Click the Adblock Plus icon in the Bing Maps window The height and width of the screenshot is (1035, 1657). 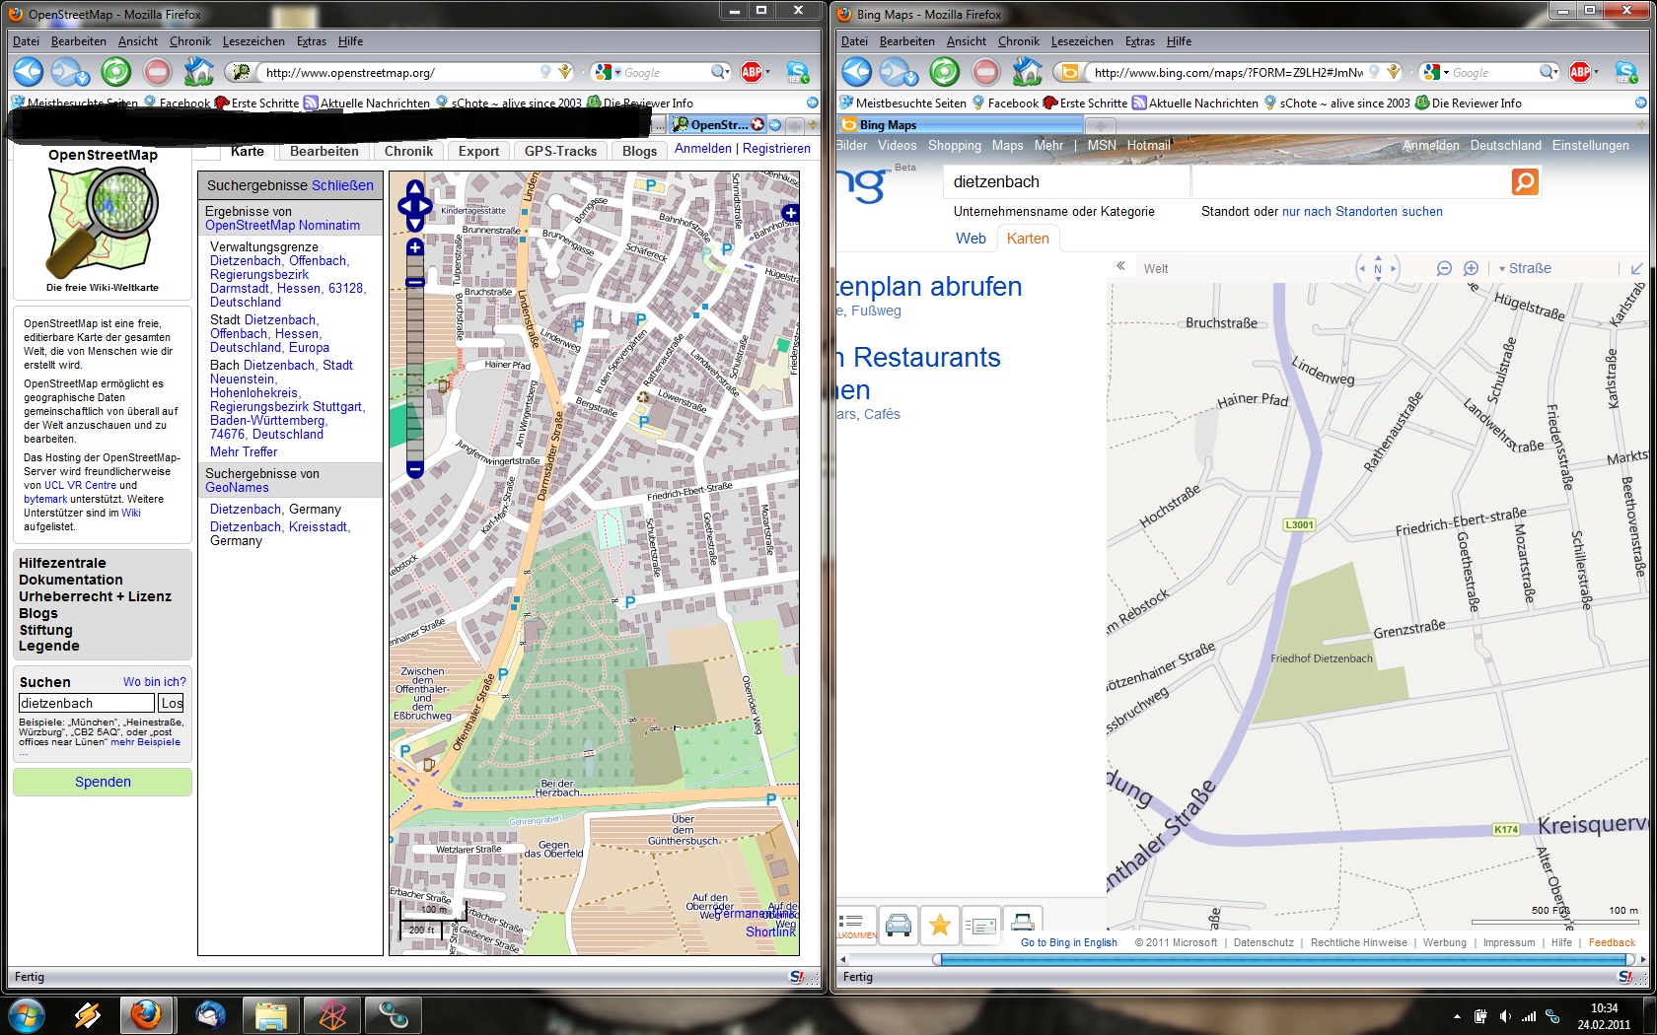(1579, 72)
